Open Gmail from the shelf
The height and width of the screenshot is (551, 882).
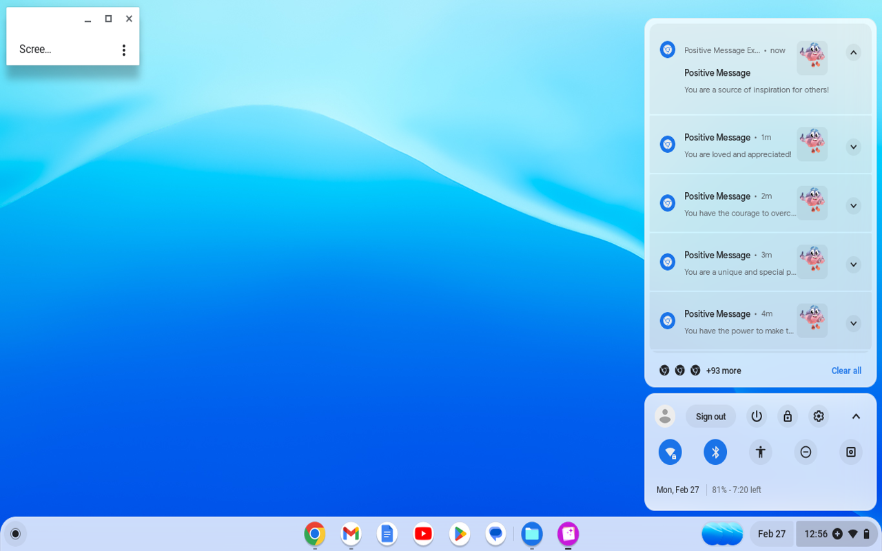click(x=351, y=534)
